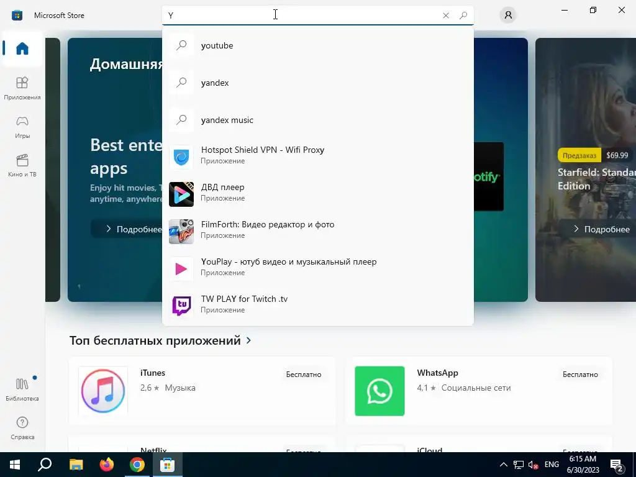Click the Предзаказ badge on Starfield
636x477 pixels.
(579, 155)
